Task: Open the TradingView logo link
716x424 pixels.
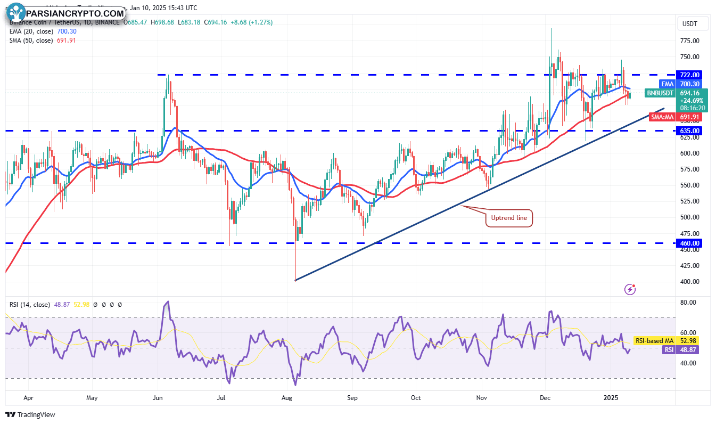Action: 30,414
